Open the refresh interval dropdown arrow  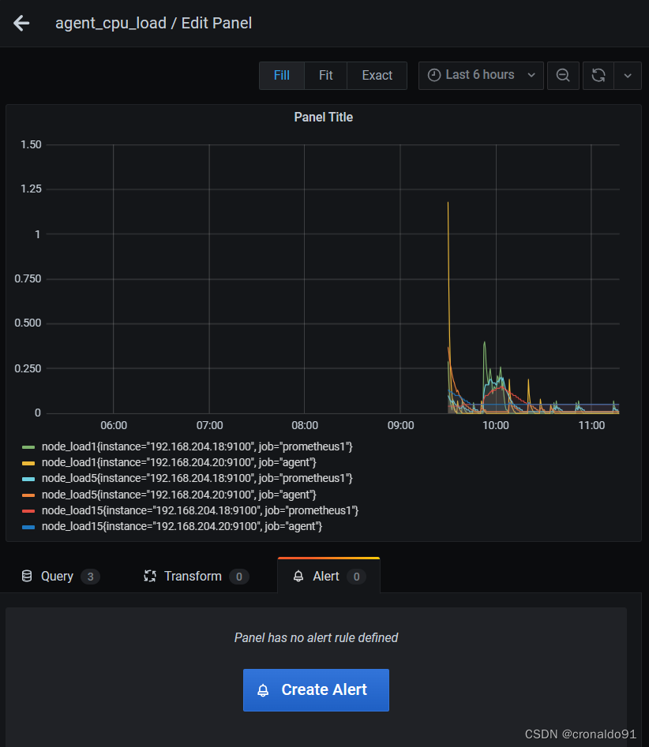point(628,75)
